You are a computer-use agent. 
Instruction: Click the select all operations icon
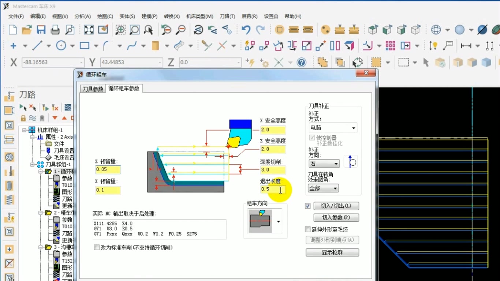[23, 108]
